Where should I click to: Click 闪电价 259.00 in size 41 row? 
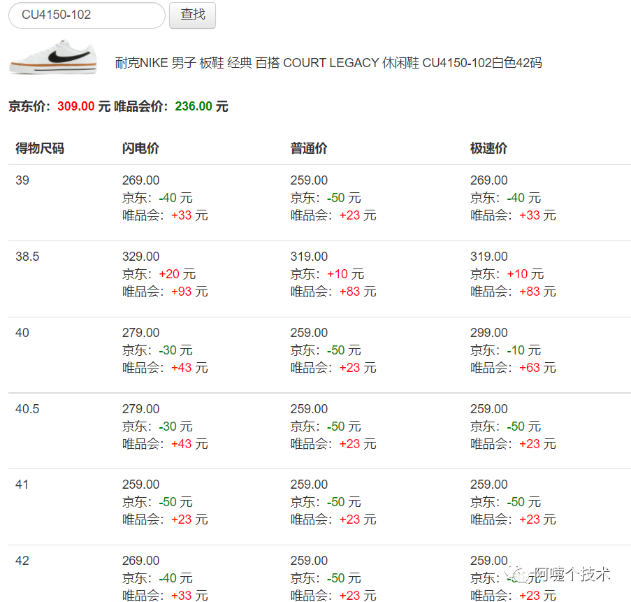pyautogui.click(x=141, y=484)
